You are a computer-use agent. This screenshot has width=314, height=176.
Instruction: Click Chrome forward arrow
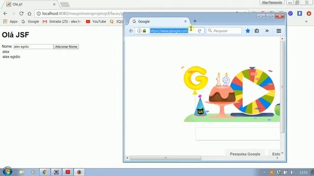point(13,14)
